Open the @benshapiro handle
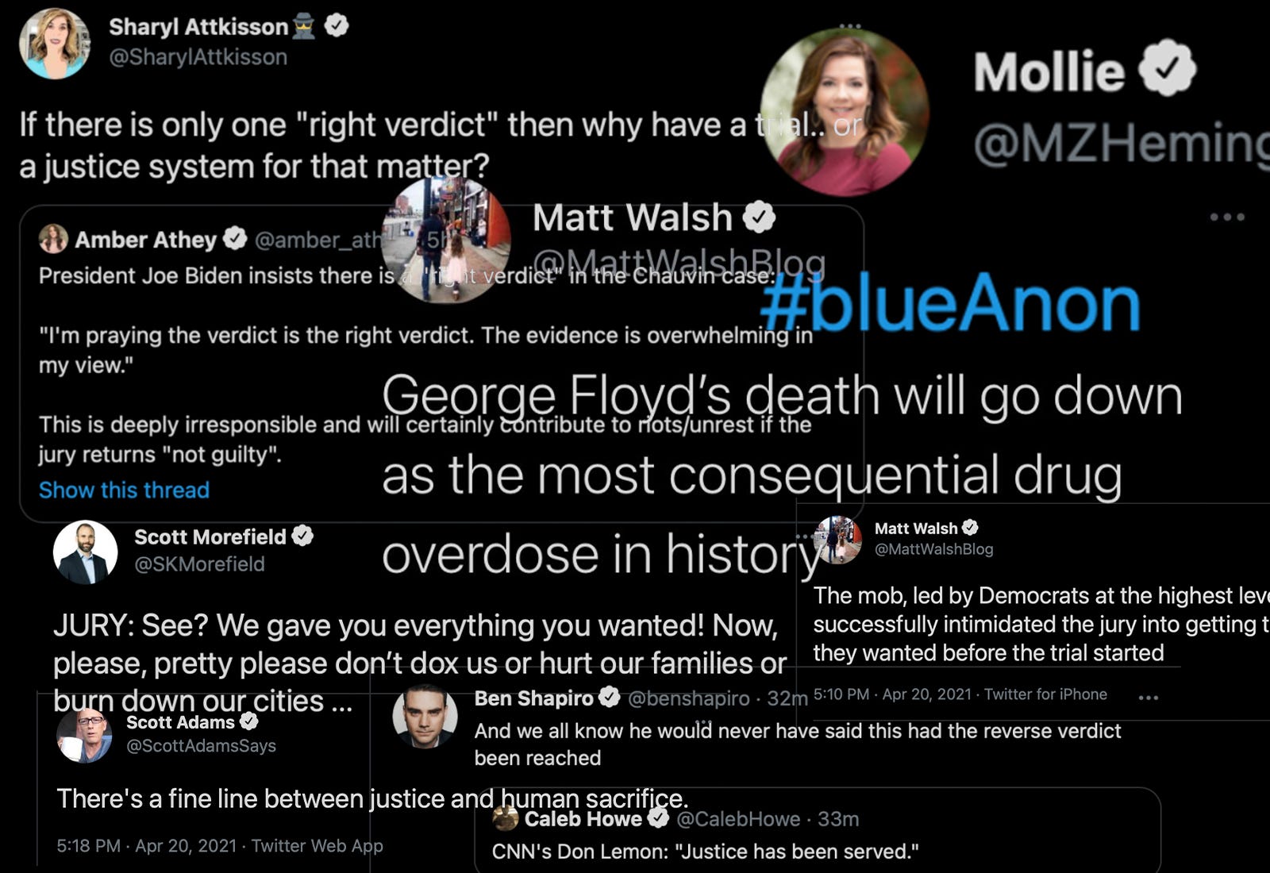 [688, 698]
